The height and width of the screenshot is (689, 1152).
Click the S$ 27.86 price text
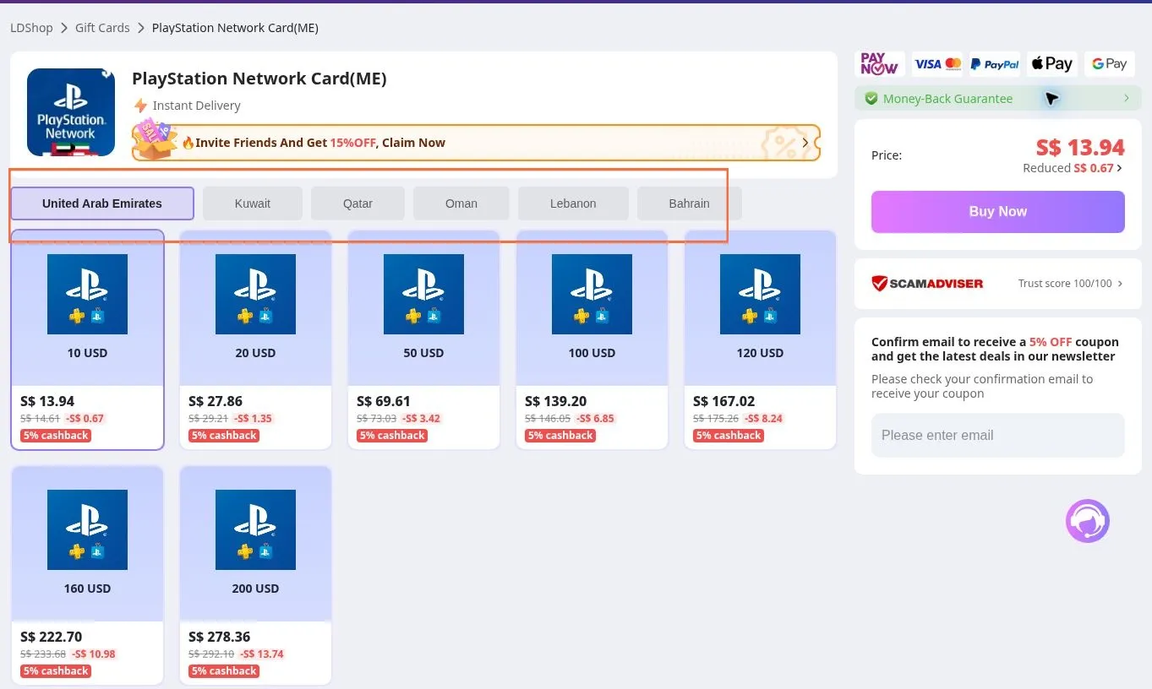pos(216,401)
